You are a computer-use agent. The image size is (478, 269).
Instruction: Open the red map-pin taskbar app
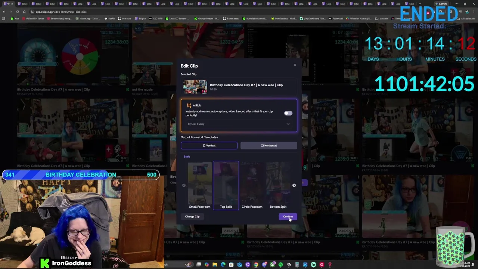point(330,265)
